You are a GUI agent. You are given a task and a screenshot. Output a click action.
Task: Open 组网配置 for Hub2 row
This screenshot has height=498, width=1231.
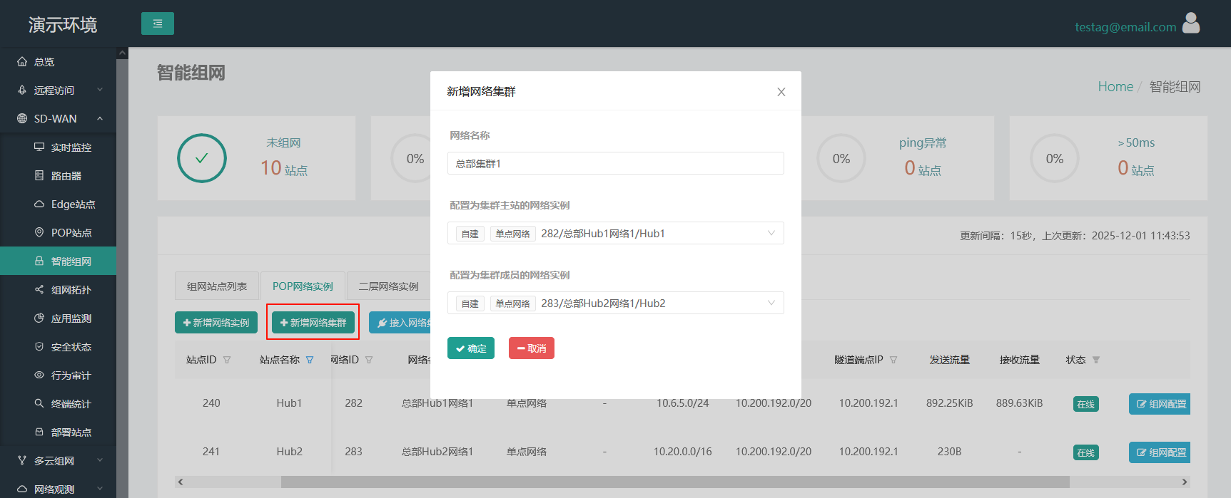pyautogui.click(x=1160, y=452)
